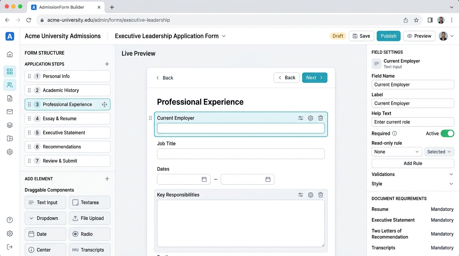Select the Review & Submit step

pyautogui.click(x=67, y=161)
